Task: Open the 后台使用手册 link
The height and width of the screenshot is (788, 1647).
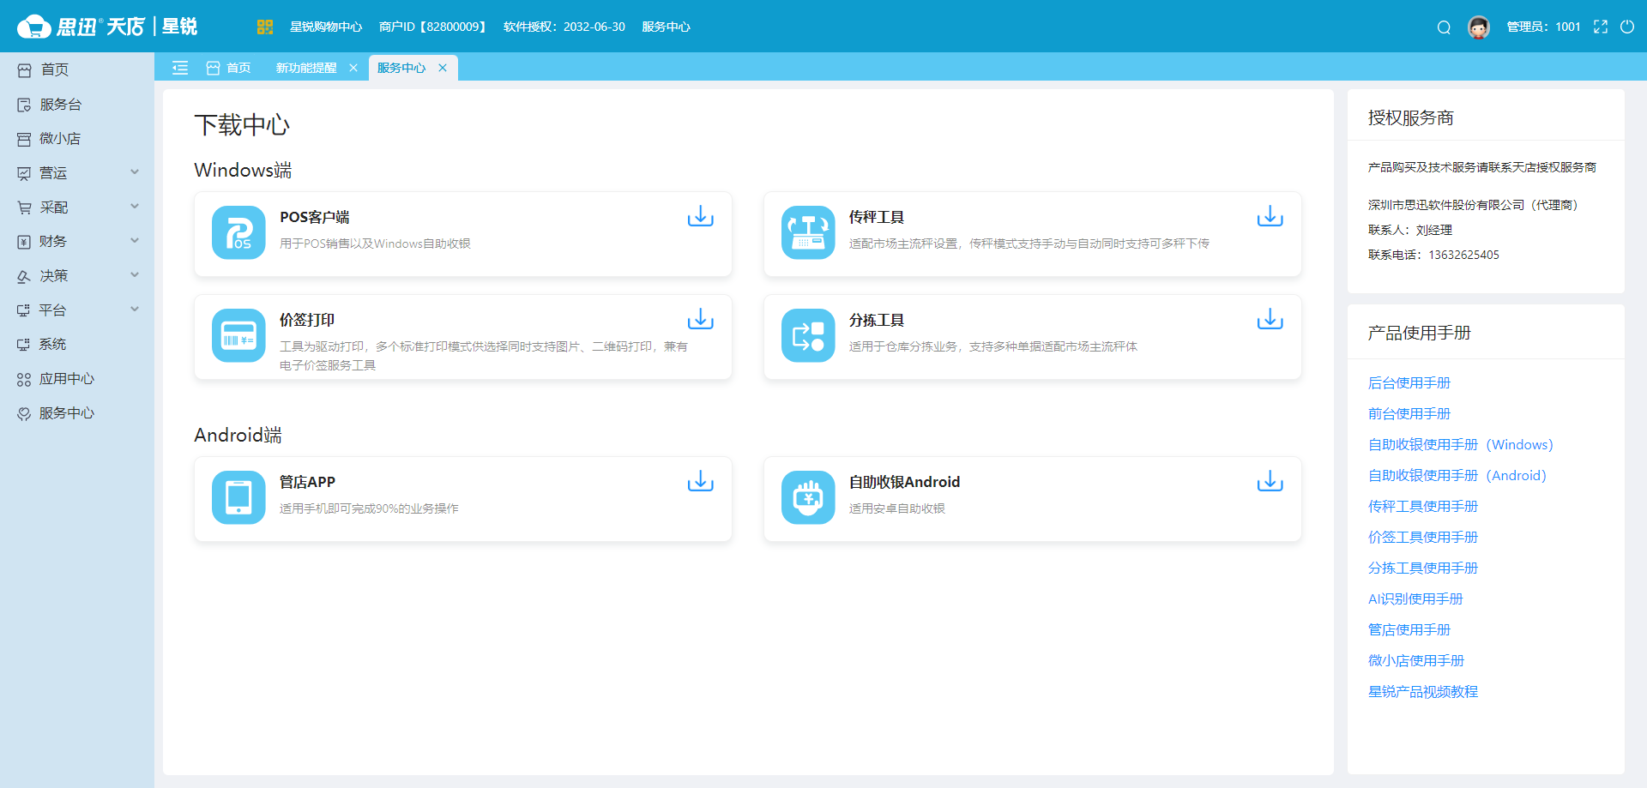Action: point(1409,383)
